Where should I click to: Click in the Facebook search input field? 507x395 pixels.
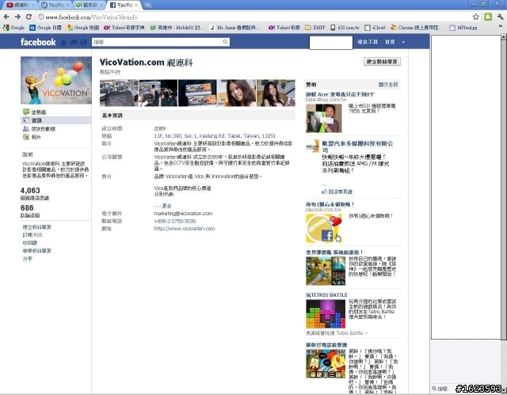[157, 42]
